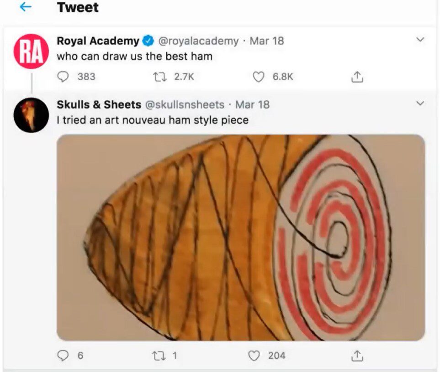Share the Royal Academy tweet
This screenshot has height=372, width=440.
(x=357, y=77)
